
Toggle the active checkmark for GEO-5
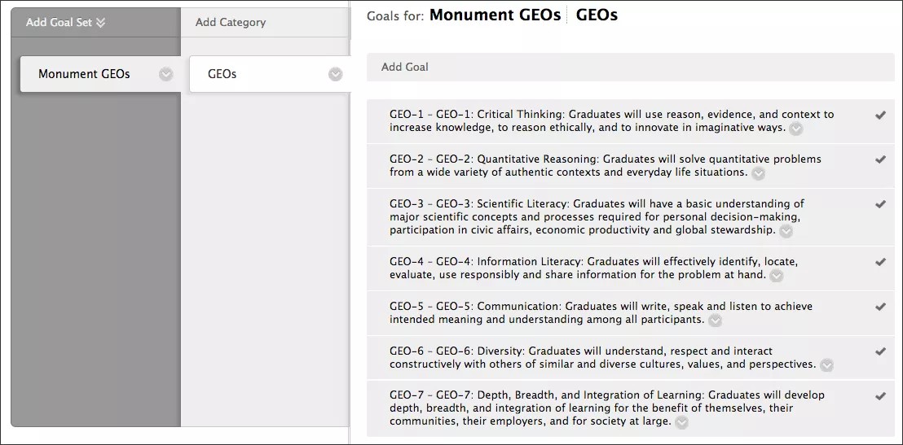coord(880,307)
